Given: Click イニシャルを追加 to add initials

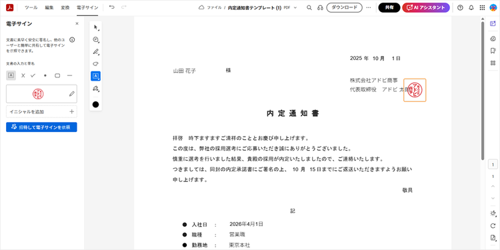Looking at the screenshot, I should click(41, 111).
